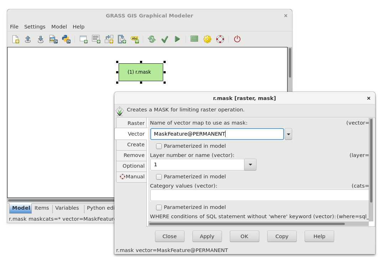Toggle Parameterized in model under layer number

coord(159,177)
